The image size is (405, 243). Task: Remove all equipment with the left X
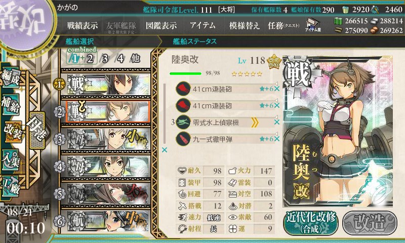click(x=164, y=150)
